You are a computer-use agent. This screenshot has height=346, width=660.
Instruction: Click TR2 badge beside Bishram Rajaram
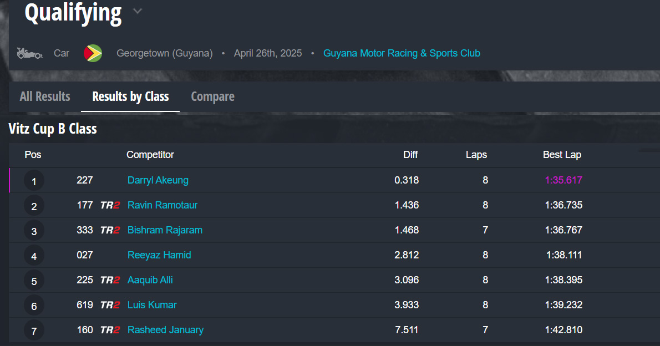[110, 230]
